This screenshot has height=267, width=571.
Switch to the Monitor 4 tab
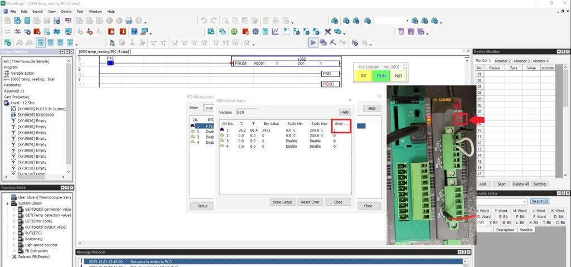pyautogui.click(x=541, y=61)
